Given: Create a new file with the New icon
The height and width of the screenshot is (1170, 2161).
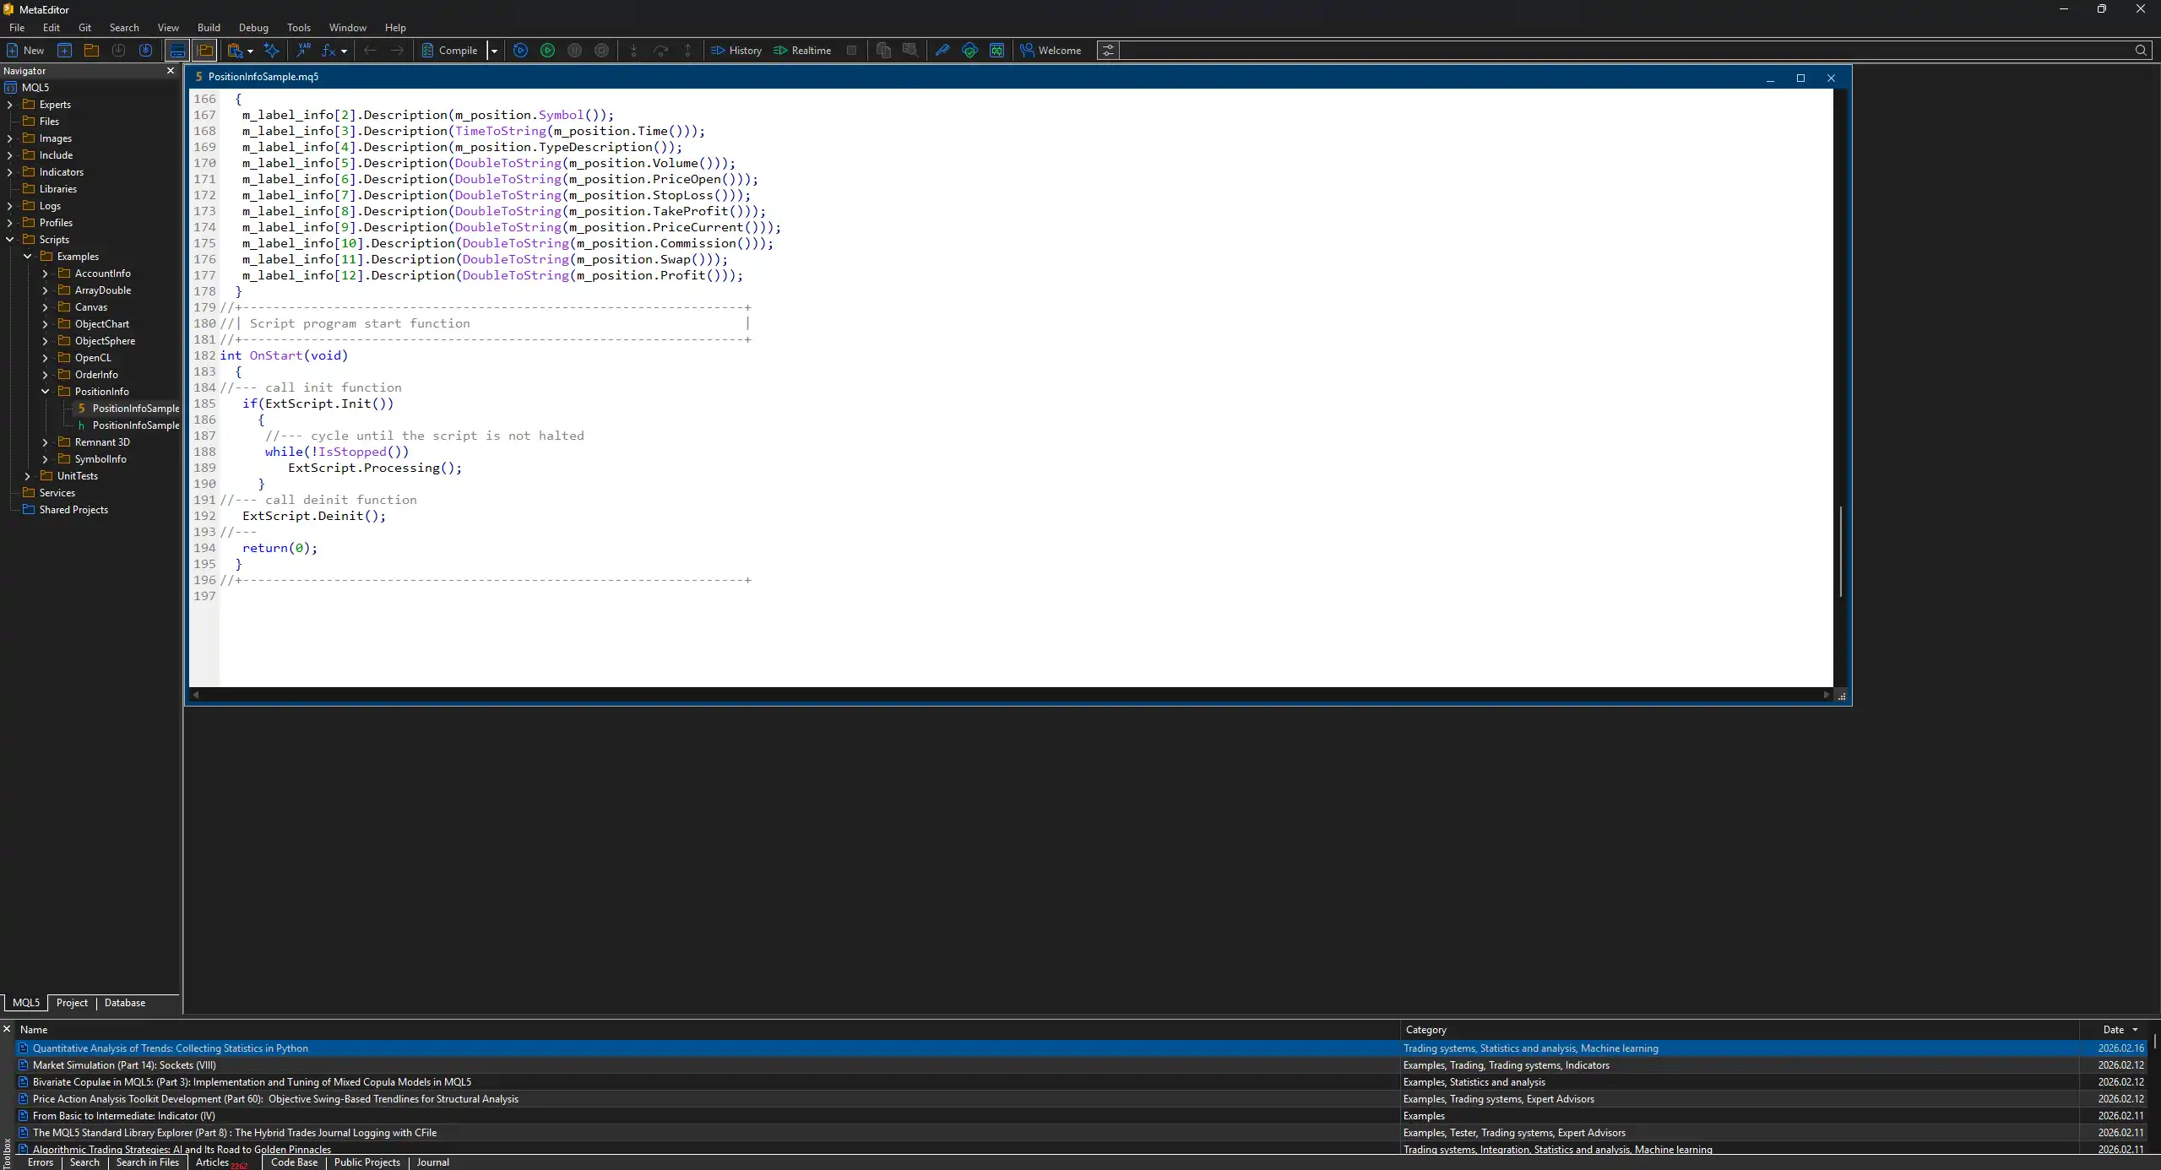Looking at the screenshot, I should (x=25, y=50).
